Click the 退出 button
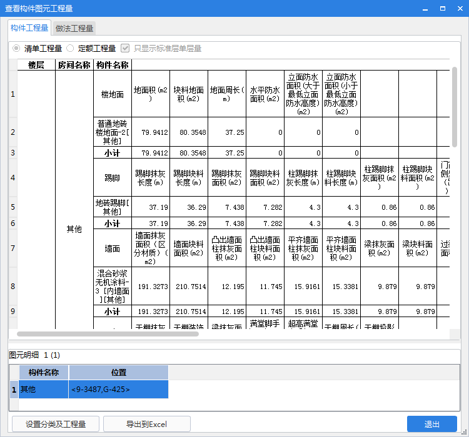 tap(432, 424)
